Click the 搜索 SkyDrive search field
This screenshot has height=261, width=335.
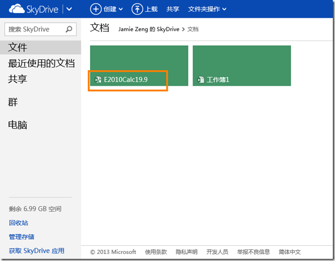[40, 29]
